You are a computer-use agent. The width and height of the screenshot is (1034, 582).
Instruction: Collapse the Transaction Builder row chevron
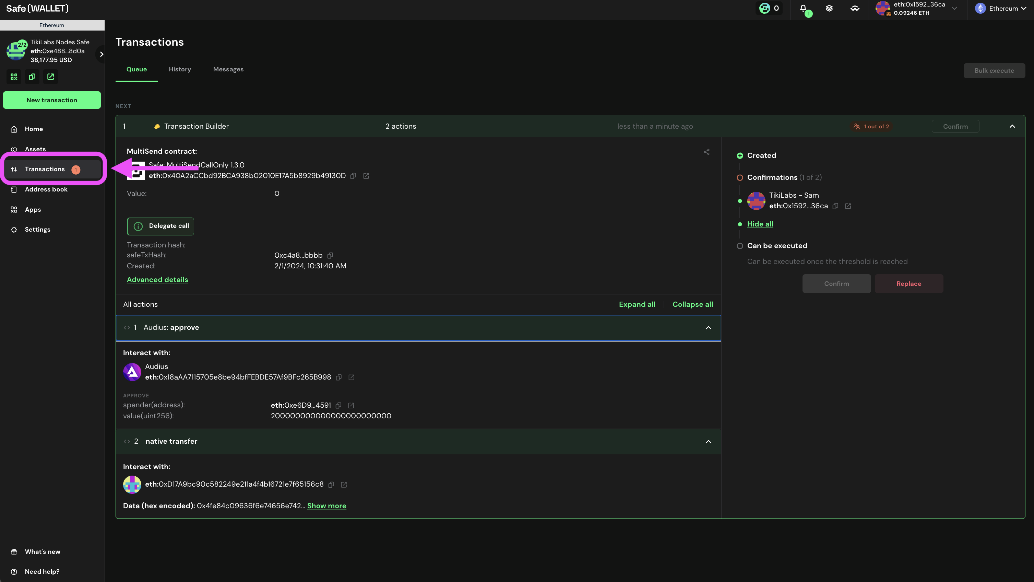pyautogui.click(x=1012, y=127)
